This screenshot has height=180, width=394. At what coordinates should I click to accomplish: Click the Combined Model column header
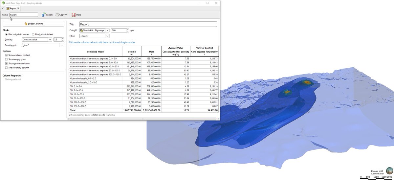96,52
